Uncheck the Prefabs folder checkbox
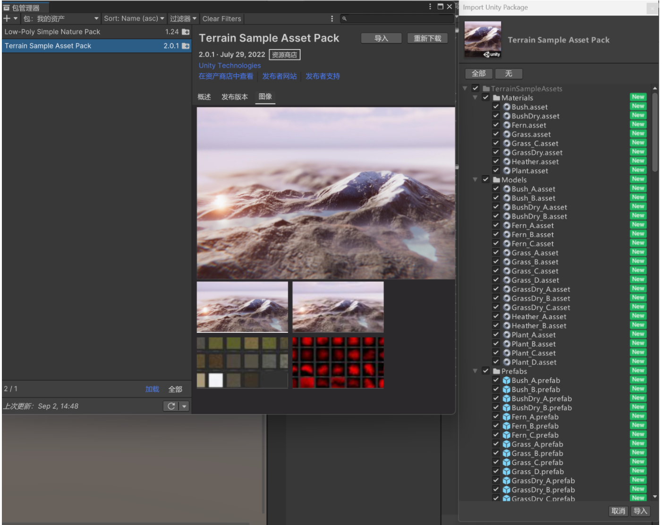This screenshot has height=525, width=662. [x=486, y=371]
